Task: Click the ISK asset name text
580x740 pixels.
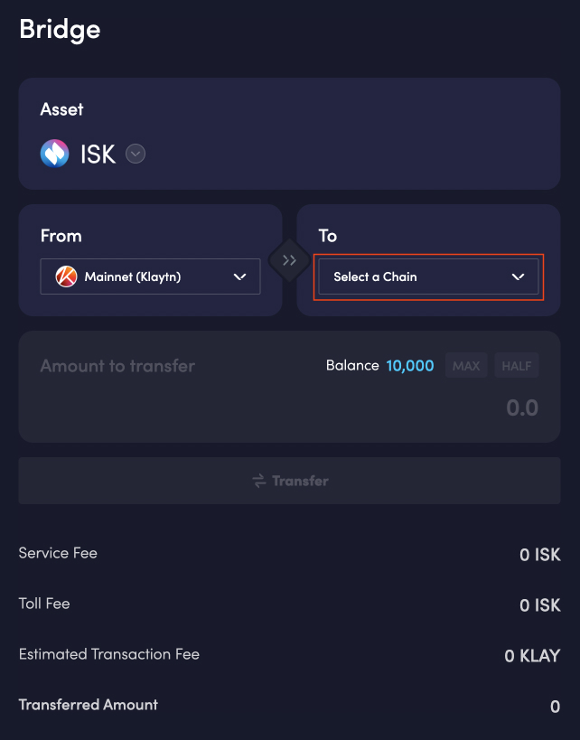Action: click(x=98, y=154)
